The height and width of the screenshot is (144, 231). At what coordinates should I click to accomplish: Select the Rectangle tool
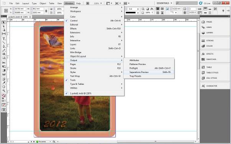pos(4,58)
